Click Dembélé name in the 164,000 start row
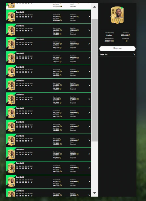 20,81
